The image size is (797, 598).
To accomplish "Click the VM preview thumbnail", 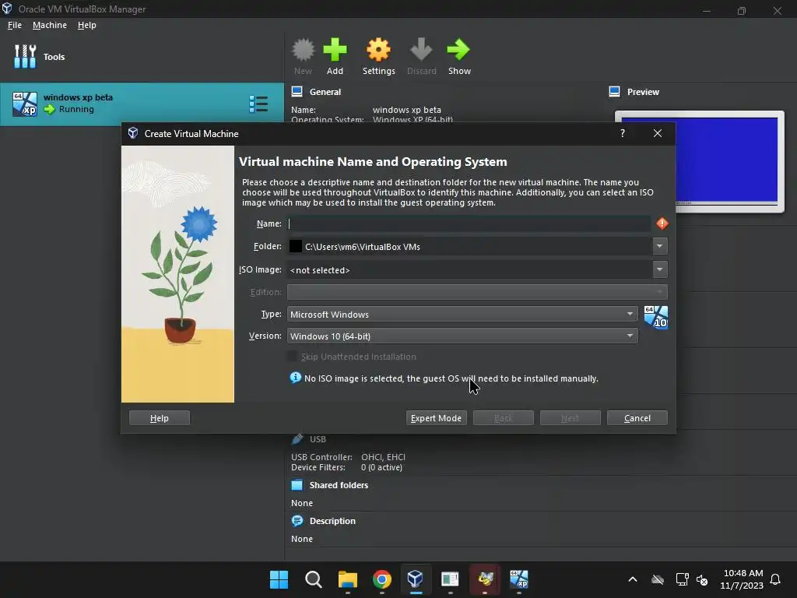I will (700, 161).
